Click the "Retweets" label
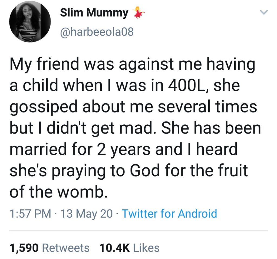 (x=66, y=247)
